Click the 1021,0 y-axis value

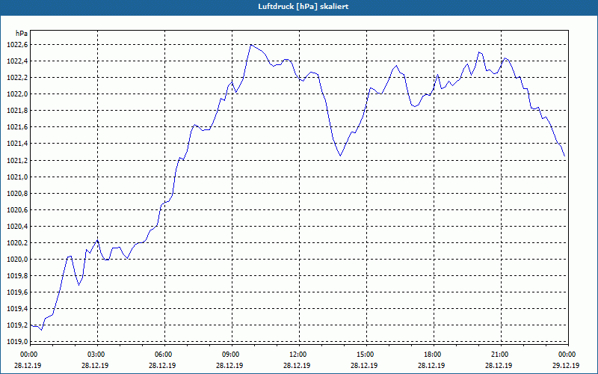pyautogui.click(x=16, y=177)
